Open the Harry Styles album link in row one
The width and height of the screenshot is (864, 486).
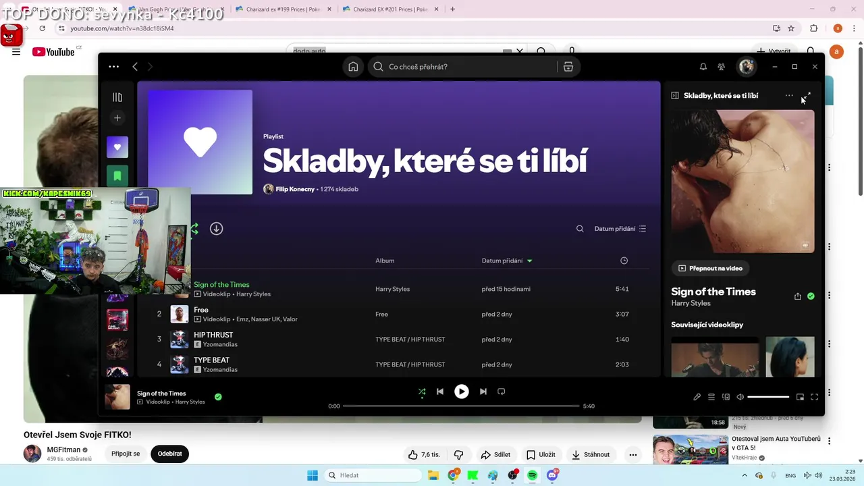point(392,289)
